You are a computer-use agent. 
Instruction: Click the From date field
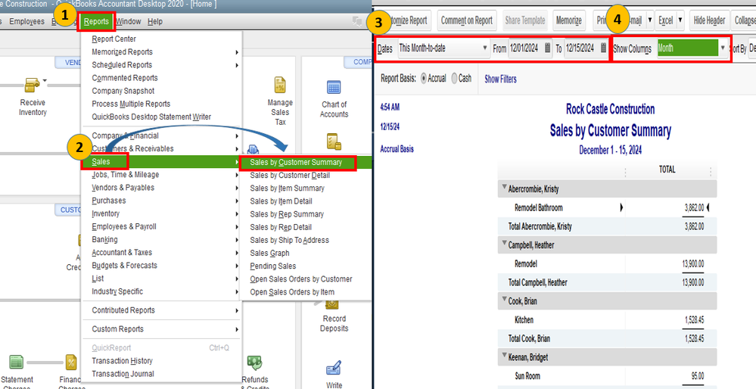tap(525, 48)
